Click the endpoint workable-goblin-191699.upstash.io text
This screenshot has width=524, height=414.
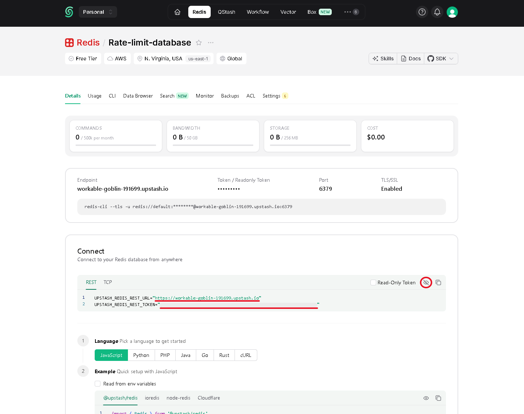point(123,189)
